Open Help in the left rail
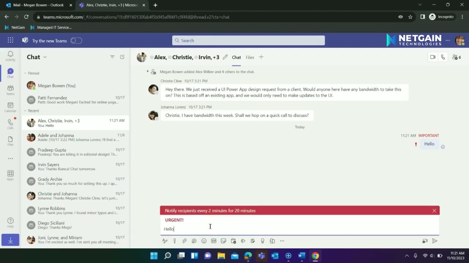 point(10,223)
